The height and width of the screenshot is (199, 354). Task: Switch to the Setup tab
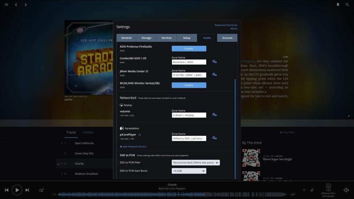tap(187, 38)
